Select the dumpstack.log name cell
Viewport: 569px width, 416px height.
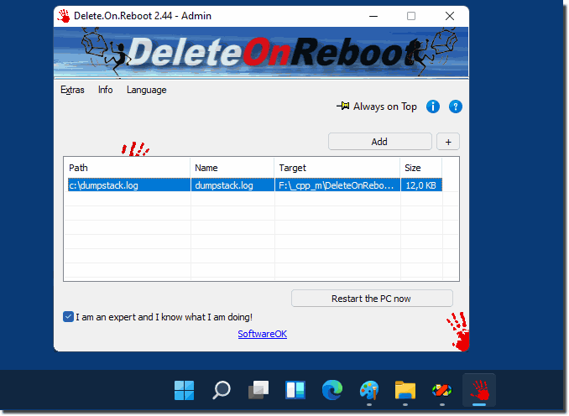pos(232,185)
